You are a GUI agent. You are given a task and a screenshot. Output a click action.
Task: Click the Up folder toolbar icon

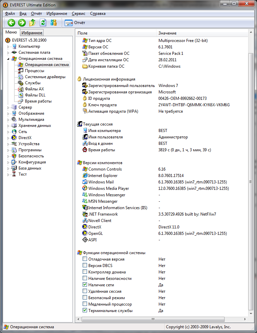point(32,23)
